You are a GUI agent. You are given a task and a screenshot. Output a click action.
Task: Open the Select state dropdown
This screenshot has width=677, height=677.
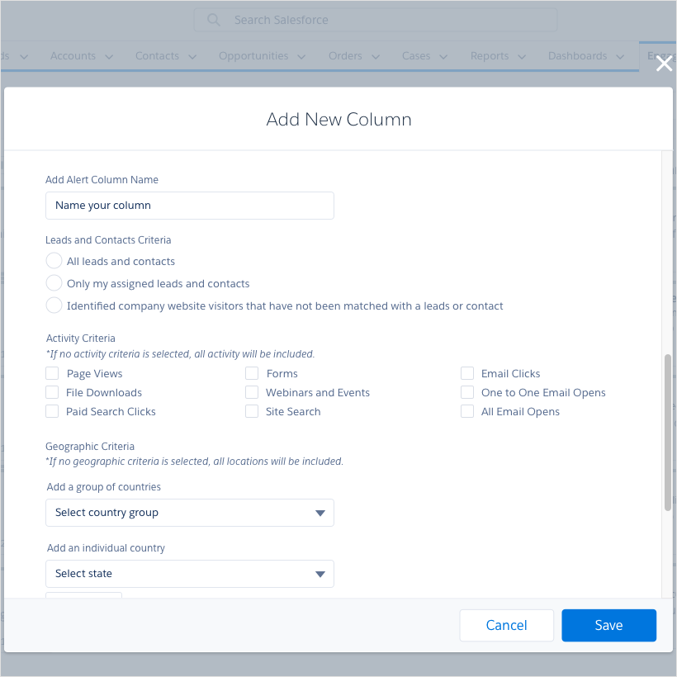[x=189, y=573]
